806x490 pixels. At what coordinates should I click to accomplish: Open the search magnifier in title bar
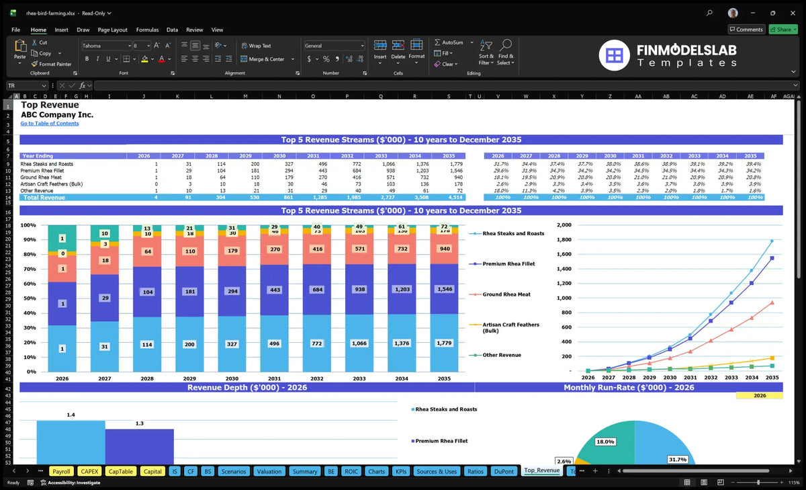click(710, 13)
